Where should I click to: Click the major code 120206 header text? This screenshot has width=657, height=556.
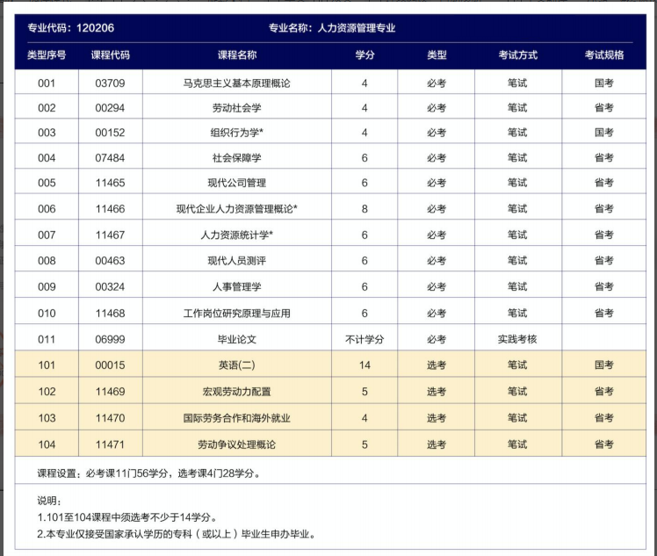click(71, 28)
